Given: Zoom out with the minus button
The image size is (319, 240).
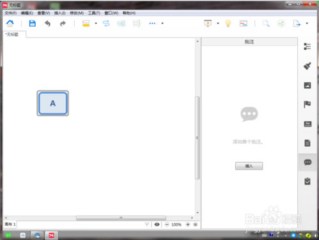Looking at the screenshot, I should tap(167, 225).
